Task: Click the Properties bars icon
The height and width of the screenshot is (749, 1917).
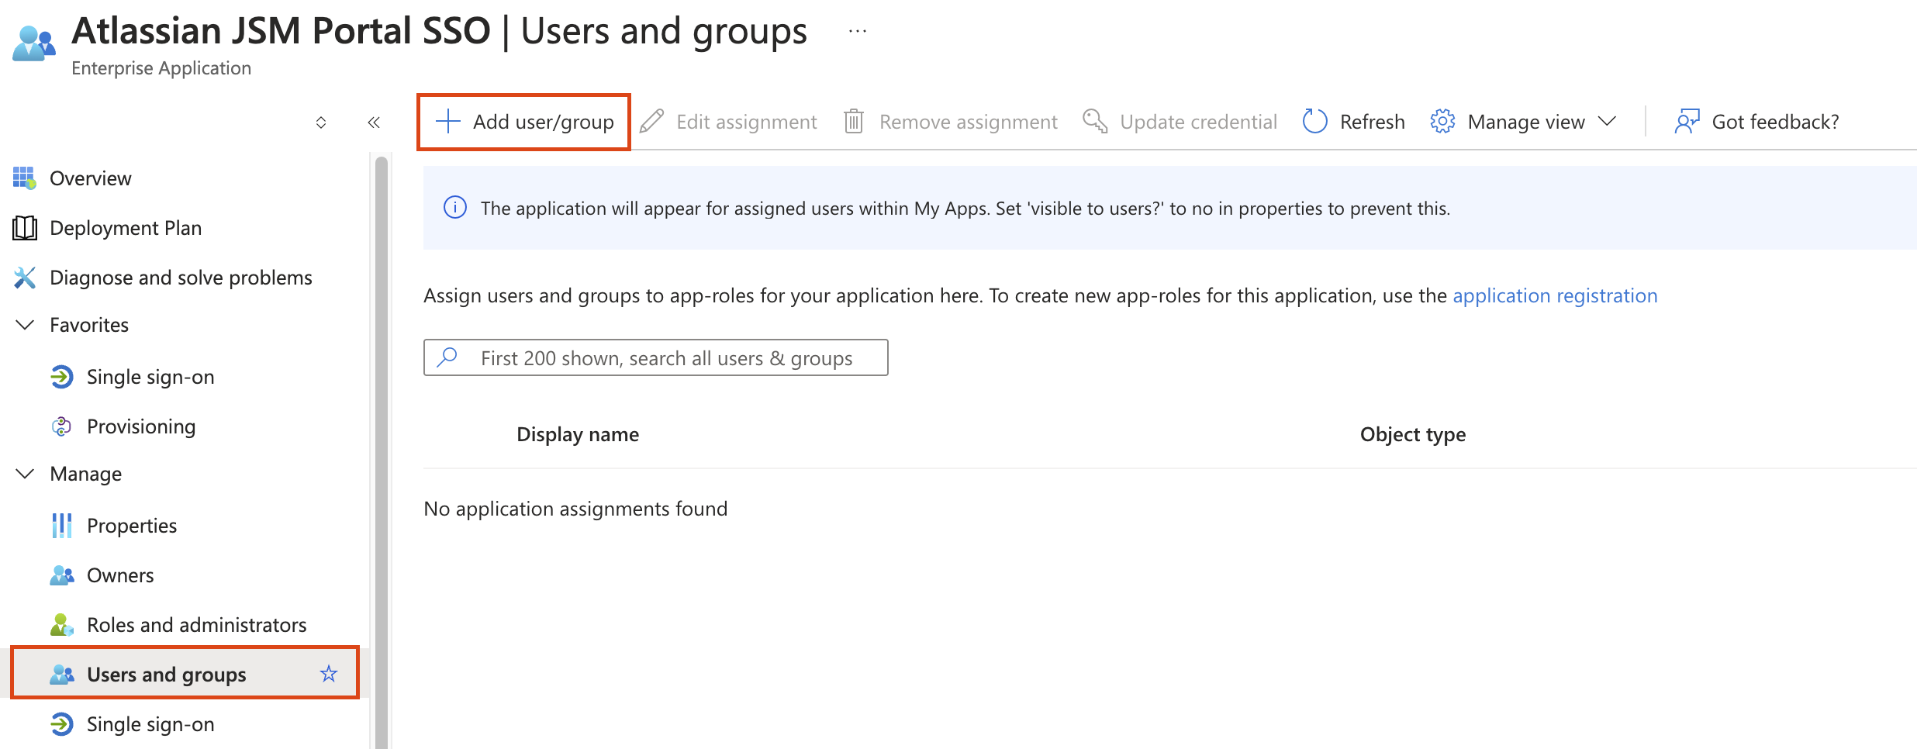Action: point(62,526)
